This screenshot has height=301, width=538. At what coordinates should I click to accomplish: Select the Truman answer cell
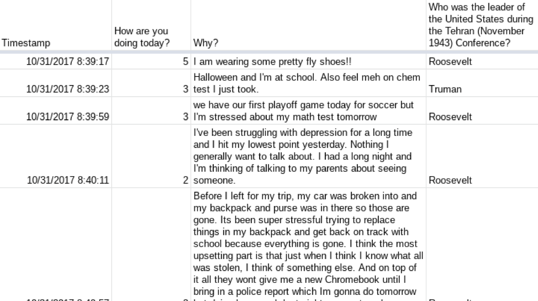tap(482, 83)
